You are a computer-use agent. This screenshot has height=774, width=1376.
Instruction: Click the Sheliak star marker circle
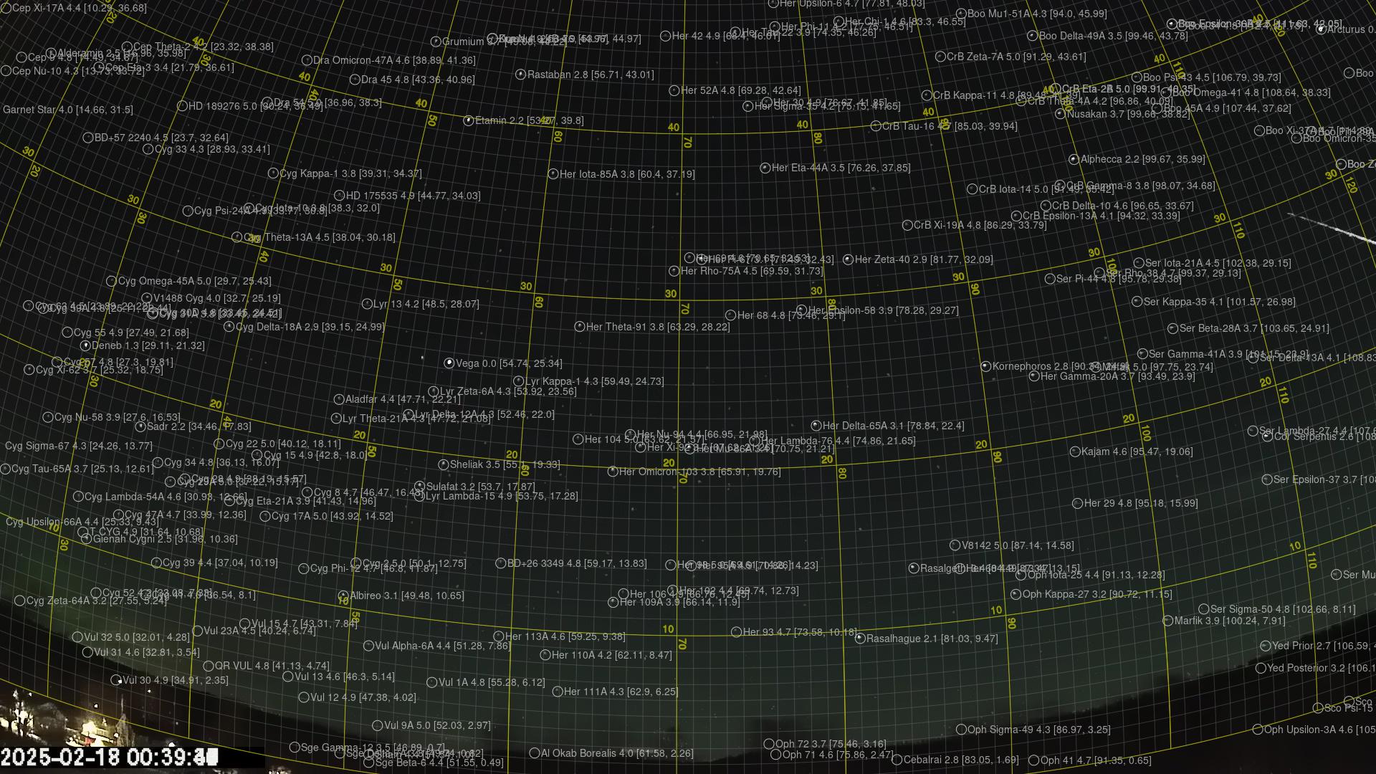[x=444, y=465]
